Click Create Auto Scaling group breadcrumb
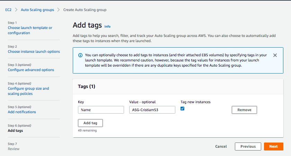The image size is (291, 156). pyautogui.click(x=85, y=10)
